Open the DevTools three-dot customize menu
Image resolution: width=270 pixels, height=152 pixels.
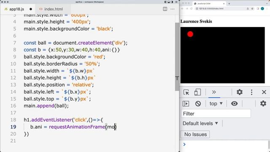click(x=251, y=92)
